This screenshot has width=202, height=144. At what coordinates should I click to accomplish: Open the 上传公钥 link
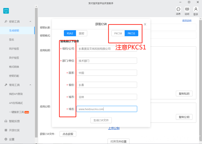[114, 128]
